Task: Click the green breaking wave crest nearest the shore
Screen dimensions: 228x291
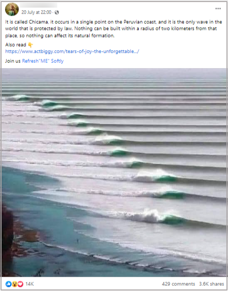Action: click(171, 220)
